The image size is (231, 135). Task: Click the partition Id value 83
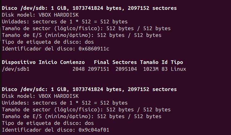[x=164, y=69]
